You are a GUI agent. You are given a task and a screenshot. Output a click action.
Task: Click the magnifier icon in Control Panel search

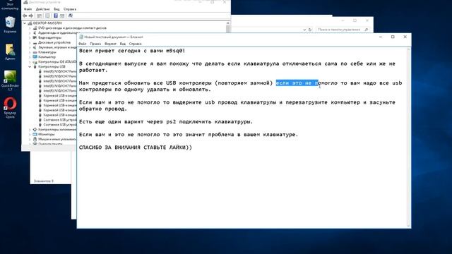click(366, 30)
